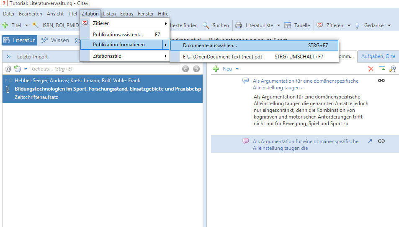Click the first quotation's body text

[311, 110]
